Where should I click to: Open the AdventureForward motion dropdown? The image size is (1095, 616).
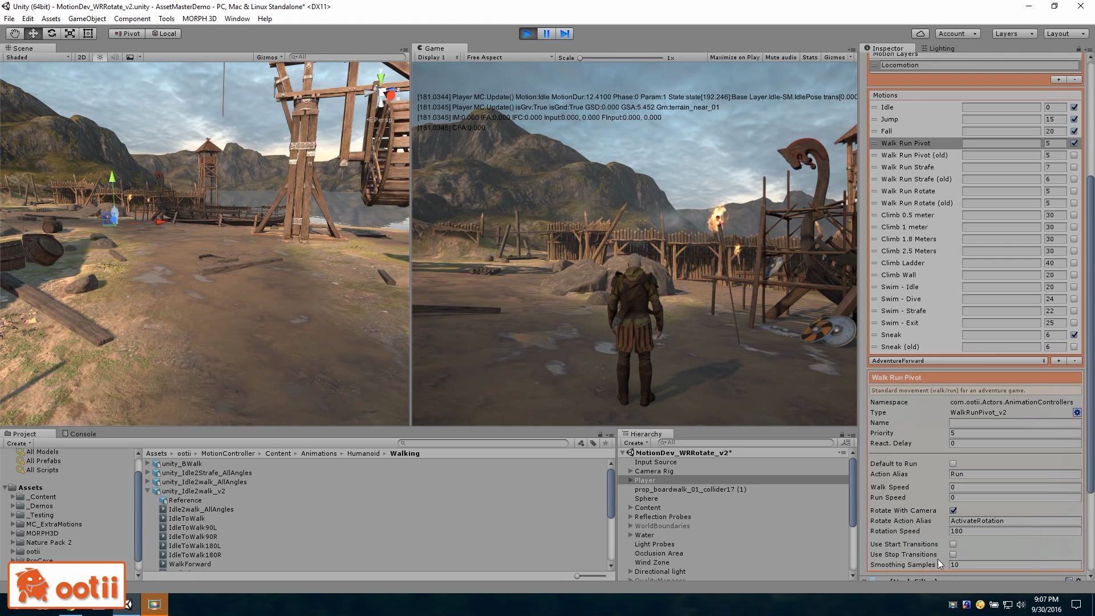pos(958,361)
